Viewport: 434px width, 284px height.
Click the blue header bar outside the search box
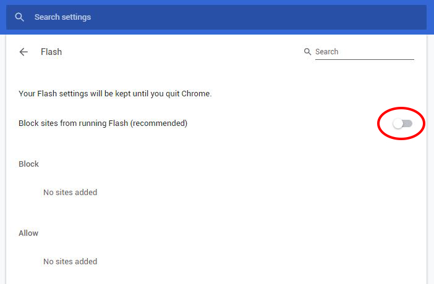216,32
